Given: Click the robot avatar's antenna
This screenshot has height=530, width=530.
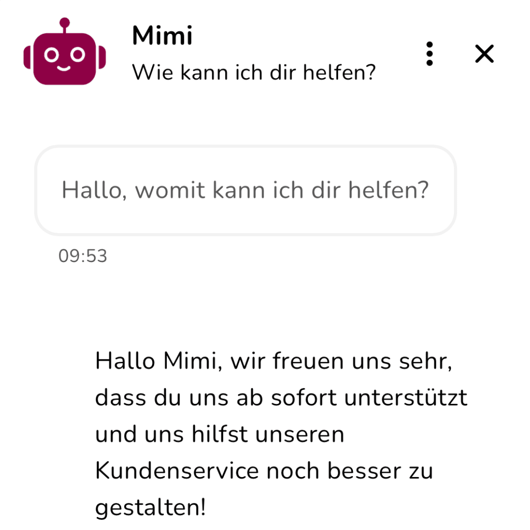Looking at the screenshot, I should click(65, 24).
